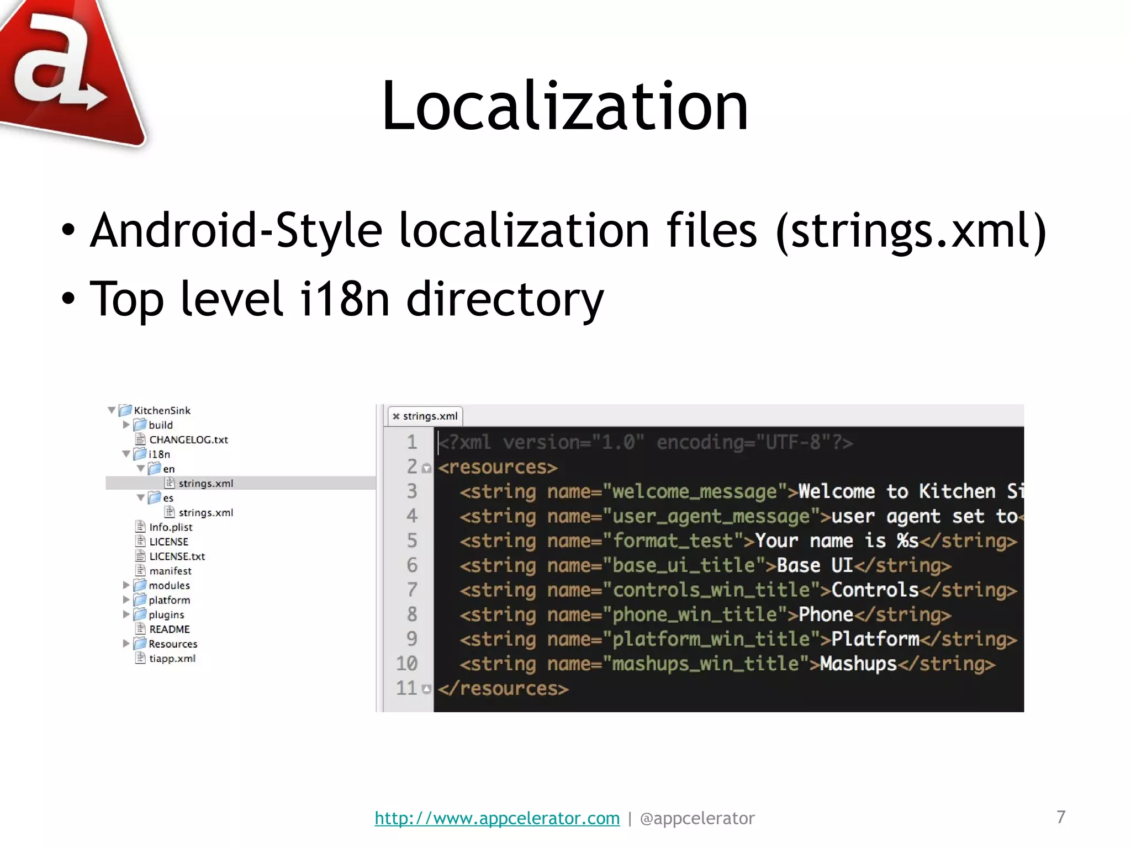Select the KitchenSink project name
1131x848 pixels.
[162, 410]
